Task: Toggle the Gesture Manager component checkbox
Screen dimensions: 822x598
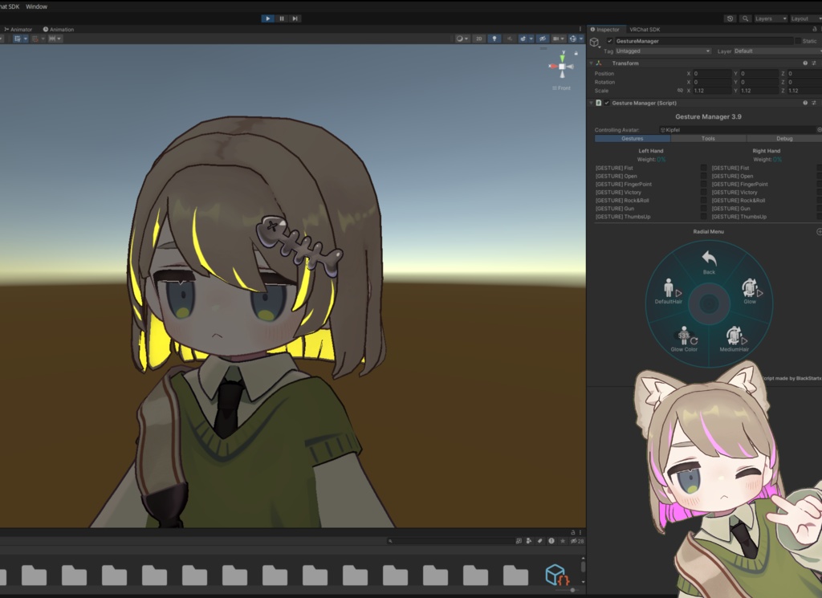Action: tap(606, 103)
